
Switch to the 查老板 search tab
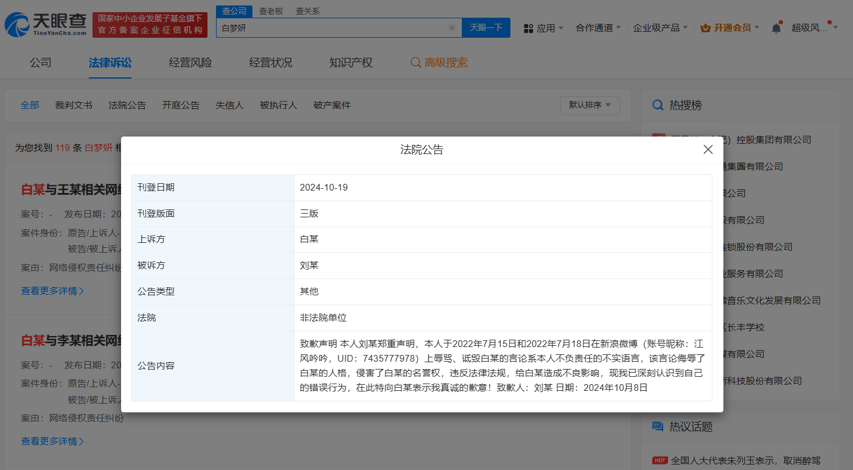coord(271,11)
